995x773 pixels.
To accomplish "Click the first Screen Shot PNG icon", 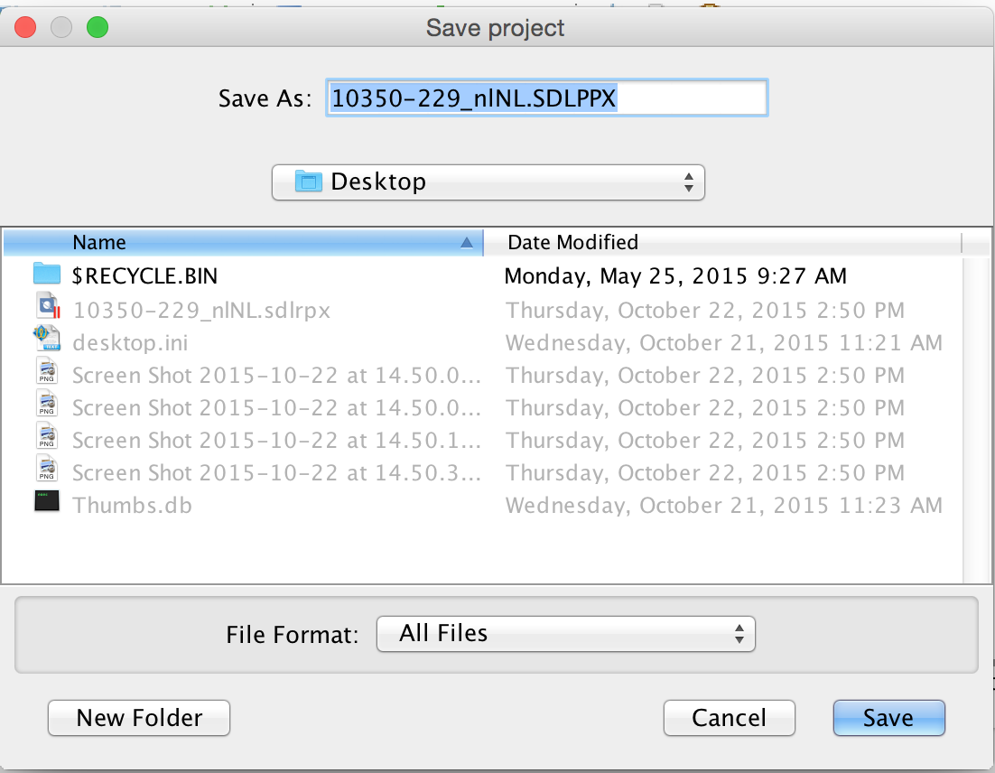I will pyautogui.click(x=46, y=375).
